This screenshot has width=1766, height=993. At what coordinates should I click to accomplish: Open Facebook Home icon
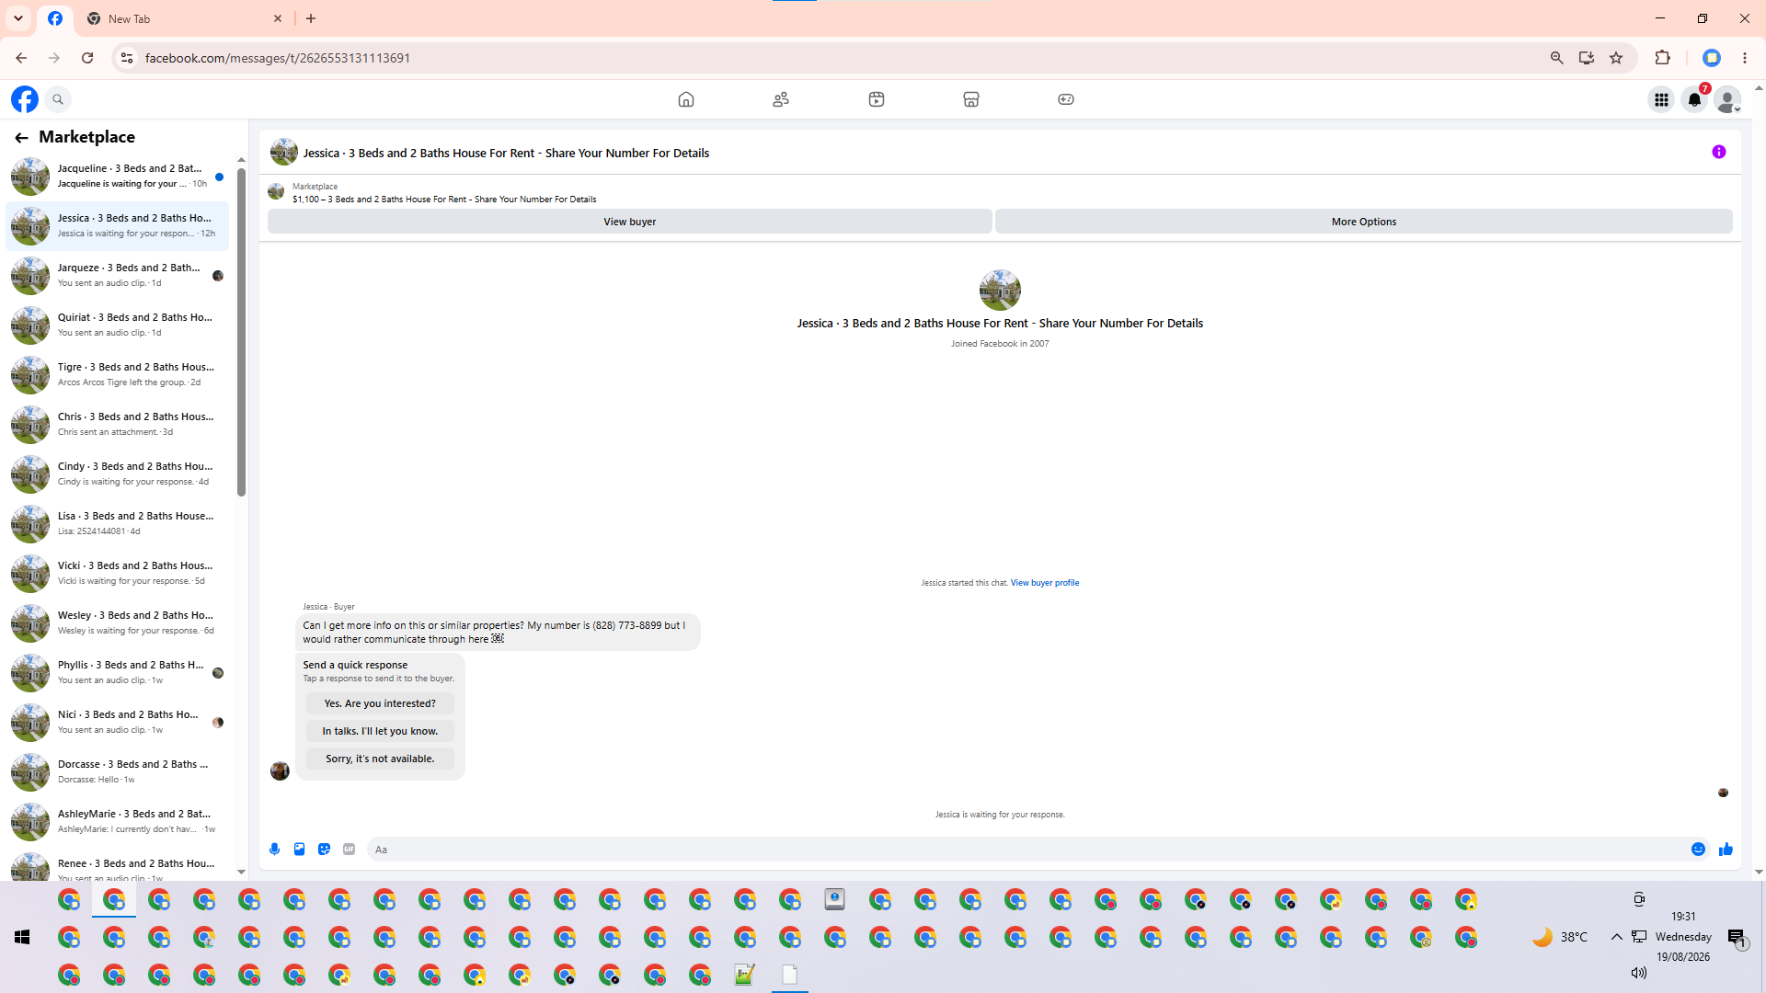(686, 99)
